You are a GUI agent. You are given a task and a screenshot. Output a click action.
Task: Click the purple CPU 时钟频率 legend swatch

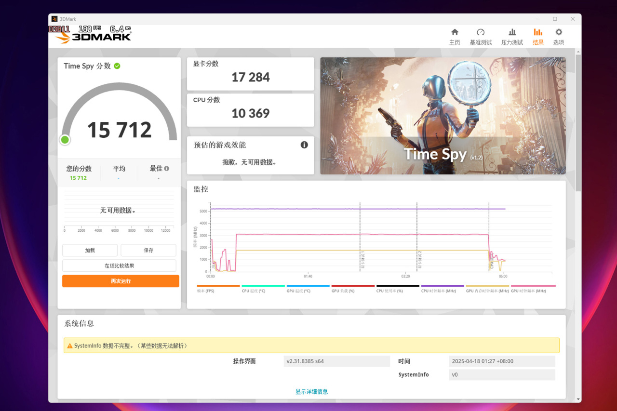(443, 286)
